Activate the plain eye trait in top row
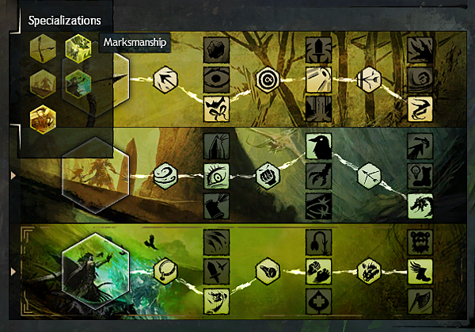This screenshot has width=475, height=332. [x=216, y=79]
